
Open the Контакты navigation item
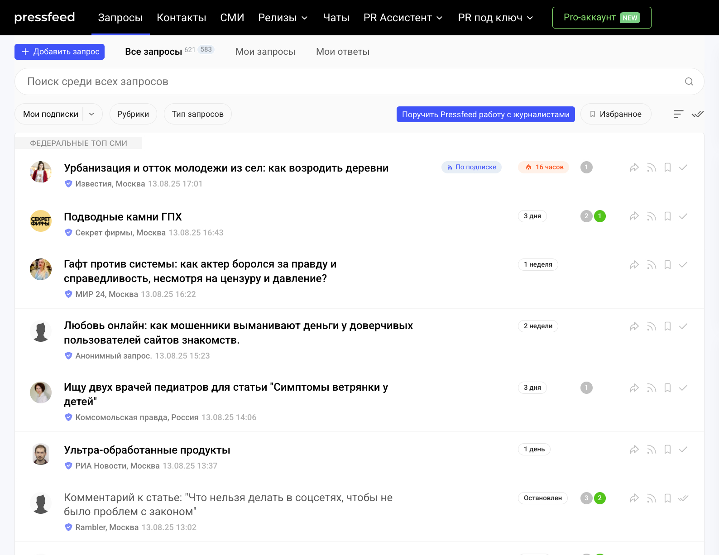tap(181, 18)
